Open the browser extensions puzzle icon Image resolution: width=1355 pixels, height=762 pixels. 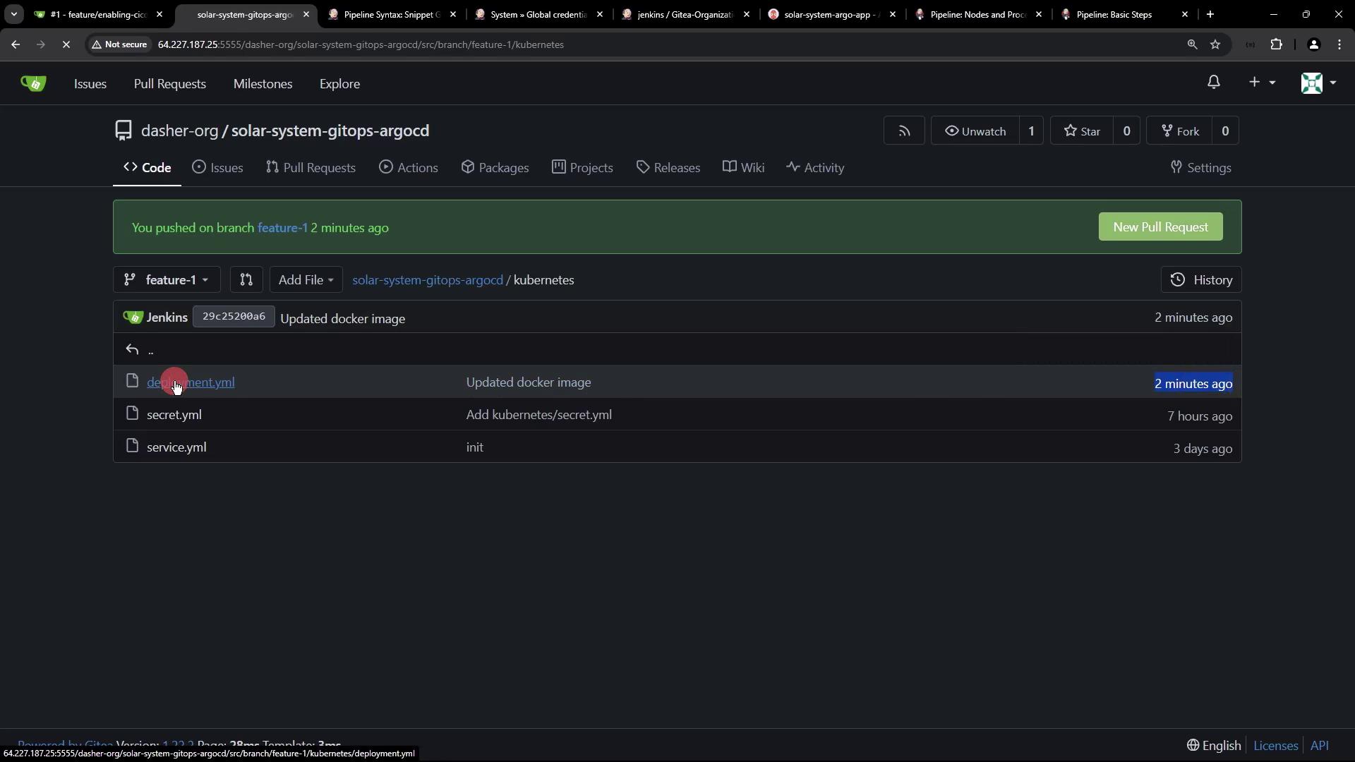[x=1276, y=44]
